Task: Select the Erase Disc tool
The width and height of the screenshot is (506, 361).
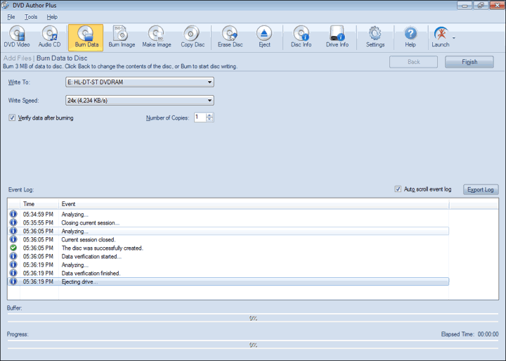Action: click(230, 37)
